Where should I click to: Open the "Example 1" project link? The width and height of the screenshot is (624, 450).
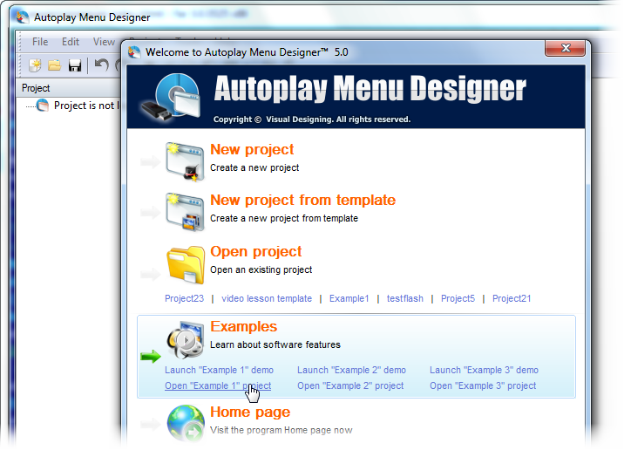click(218, 385)
